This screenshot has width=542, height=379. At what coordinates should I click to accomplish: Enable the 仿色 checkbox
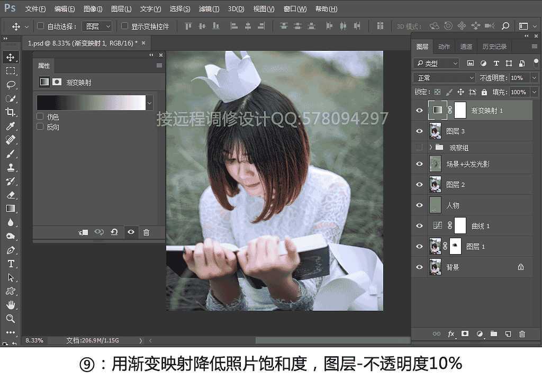click(40, 117)
